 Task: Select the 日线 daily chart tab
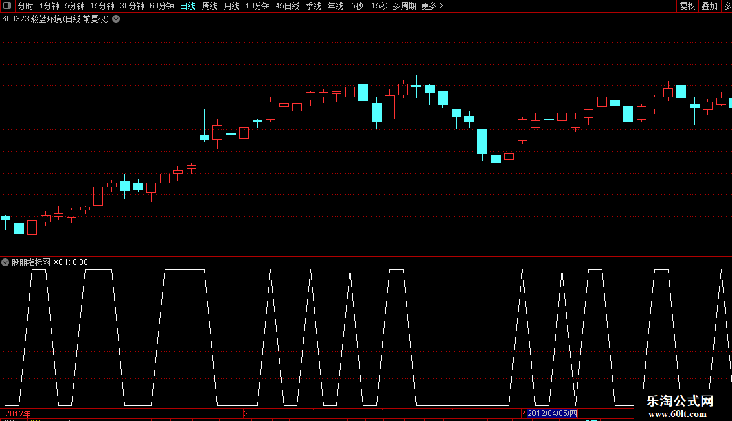coord(188,6)
